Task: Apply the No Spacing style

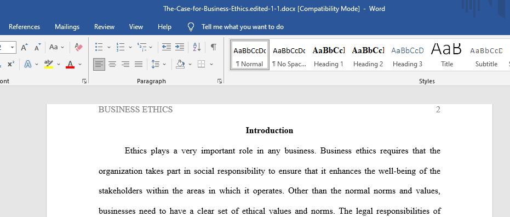Action: (289, 55)
